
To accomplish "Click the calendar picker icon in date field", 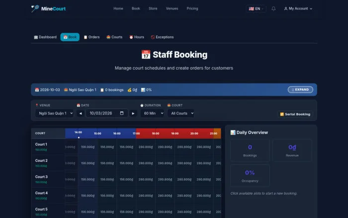I will click(x=122, y=113).
